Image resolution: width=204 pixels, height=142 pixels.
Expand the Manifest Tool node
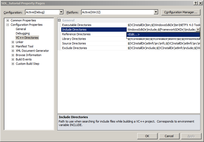click(13, 46)
